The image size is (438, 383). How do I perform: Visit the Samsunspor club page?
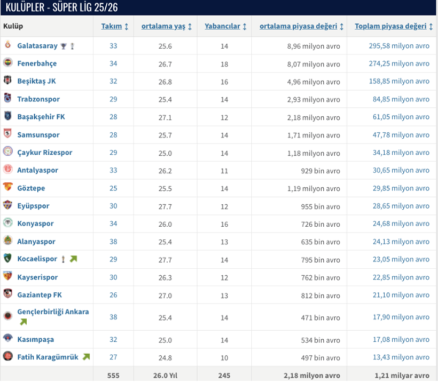coord(38,135)
